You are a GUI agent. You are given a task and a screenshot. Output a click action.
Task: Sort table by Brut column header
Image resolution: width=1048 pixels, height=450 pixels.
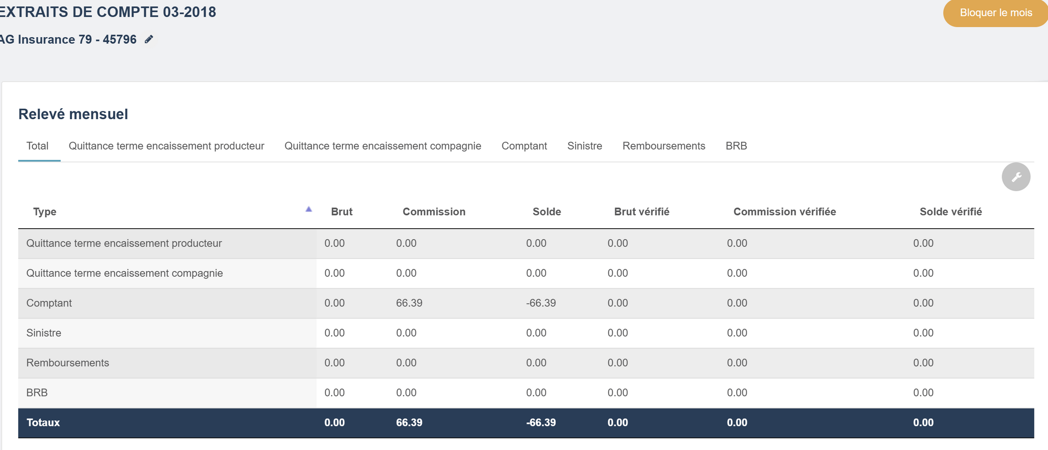[341, 212]
